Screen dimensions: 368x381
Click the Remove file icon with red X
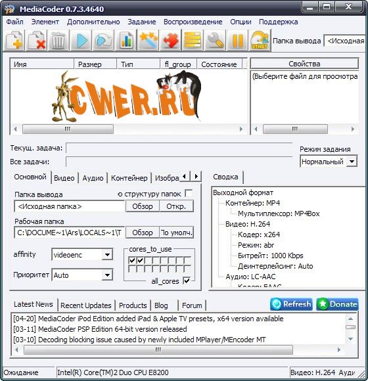37,40
